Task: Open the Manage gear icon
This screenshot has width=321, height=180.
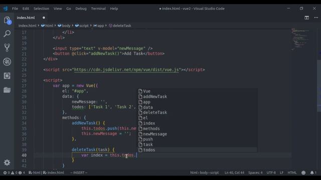Action: tap(7, 162)
